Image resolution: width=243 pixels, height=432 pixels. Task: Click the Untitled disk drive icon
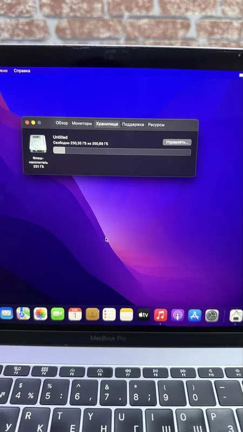tap(38, 144)
